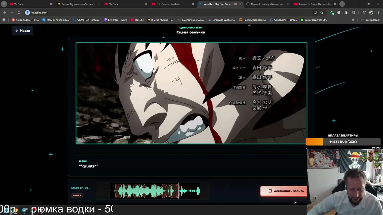Click the 11 537 RUB (23%) amount
383x215 pixels.
click(x=343, y=142)
